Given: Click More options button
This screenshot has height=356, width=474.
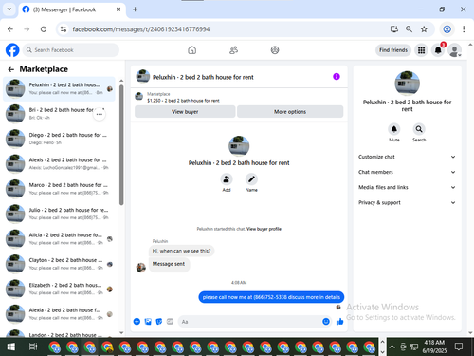Looking at the screenshot, I should tap(290, 112).
